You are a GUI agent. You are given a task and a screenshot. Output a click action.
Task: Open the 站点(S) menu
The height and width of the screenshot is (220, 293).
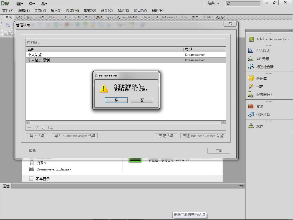pos(123,11)
